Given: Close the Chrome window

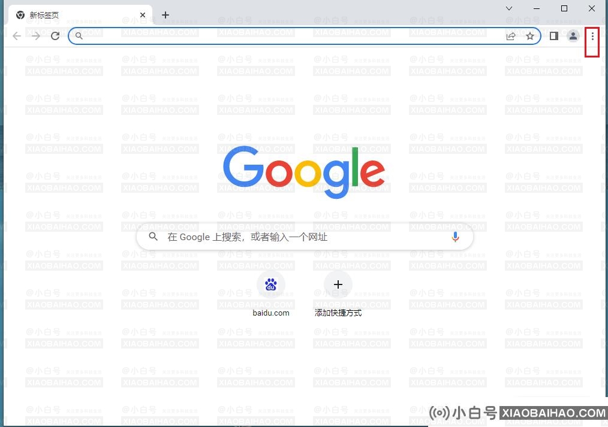Looking at the screenshot, I should click(592, 8).
